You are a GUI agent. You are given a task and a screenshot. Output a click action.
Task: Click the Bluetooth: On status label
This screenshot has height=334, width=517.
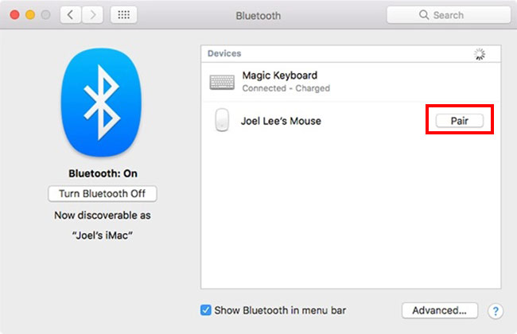point(103,173)
